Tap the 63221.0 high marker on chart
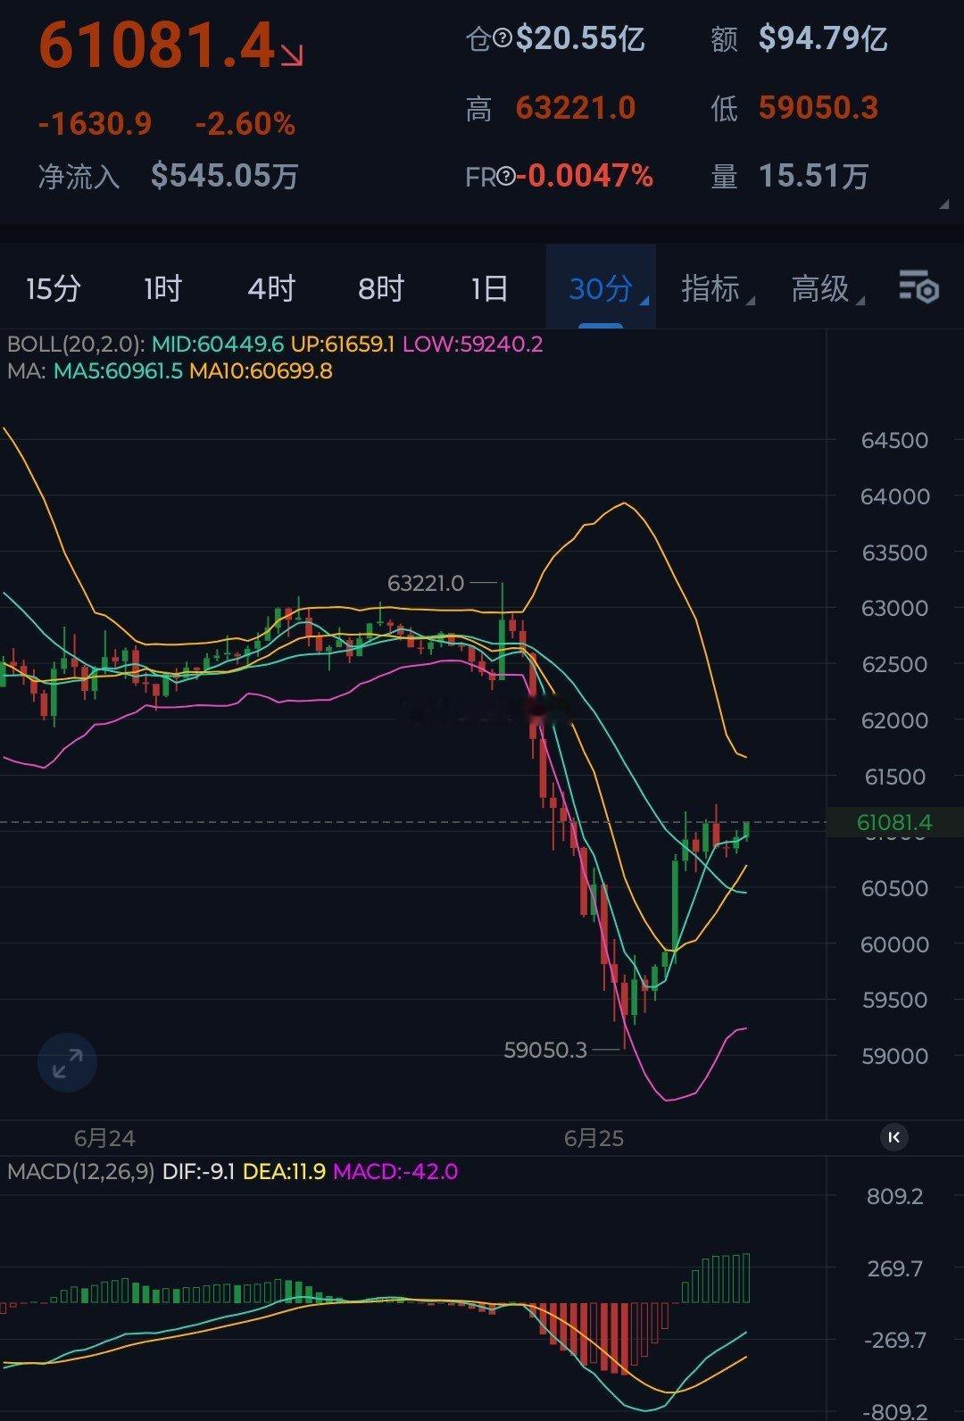 click(x=426, y=583)
